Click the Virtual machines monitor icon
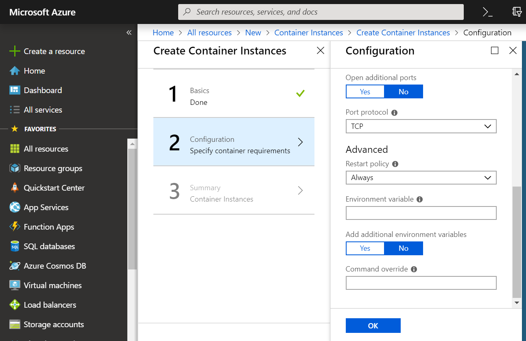The image size is (526, 341). pos(15,285)
